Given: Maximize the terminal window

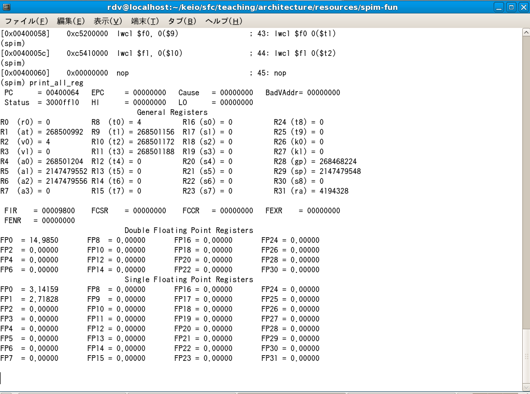Looking at the screenshot, I should coord(511,7).
